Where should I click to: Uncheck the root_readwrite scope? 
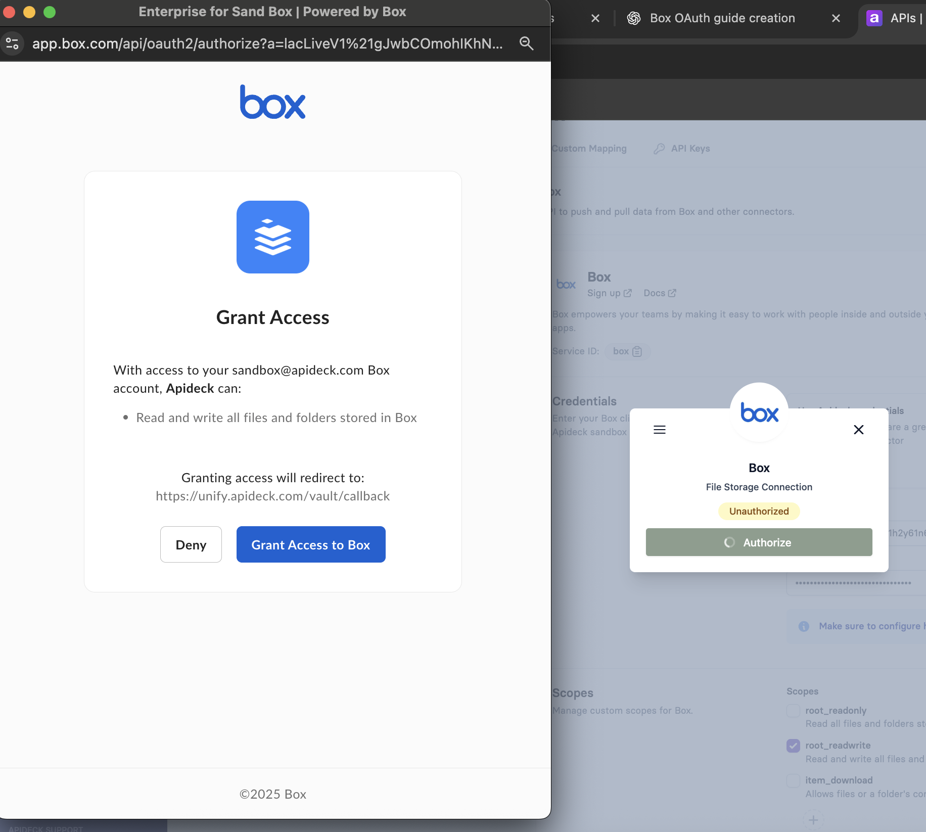793,746
